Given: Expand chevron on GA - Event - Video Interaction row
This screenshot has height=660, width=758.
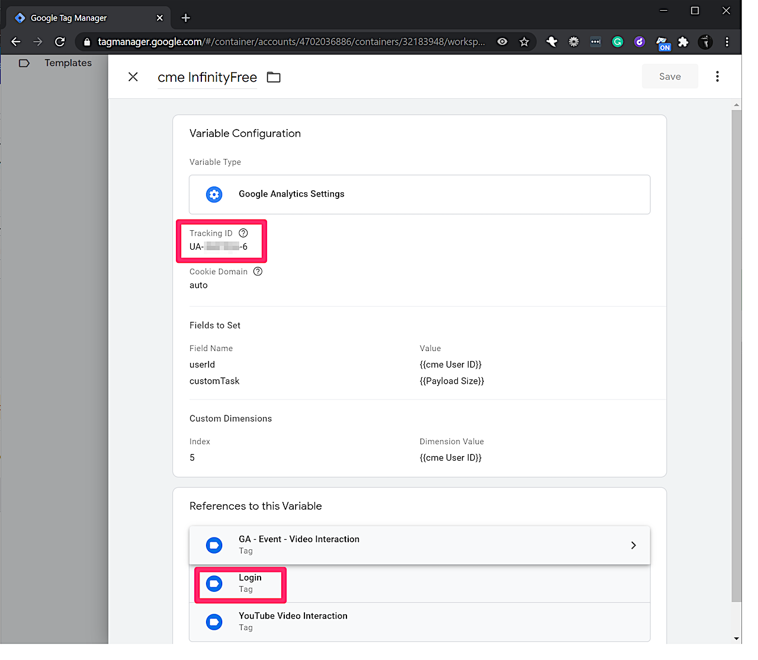Looking at the screenshot, I should pyautogui.click(x=633, y=545).
